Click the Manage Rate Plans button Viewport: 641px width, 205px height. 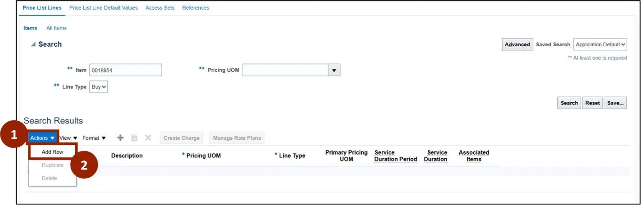[236, 138]
